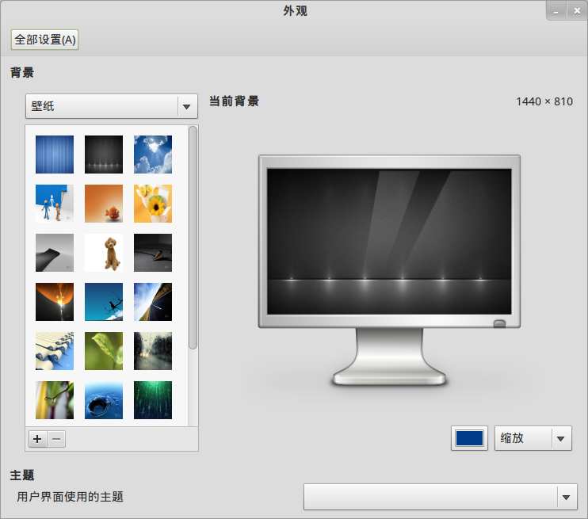Open the dark blue background color picker

pyautogui.click(x=469, y=438)
